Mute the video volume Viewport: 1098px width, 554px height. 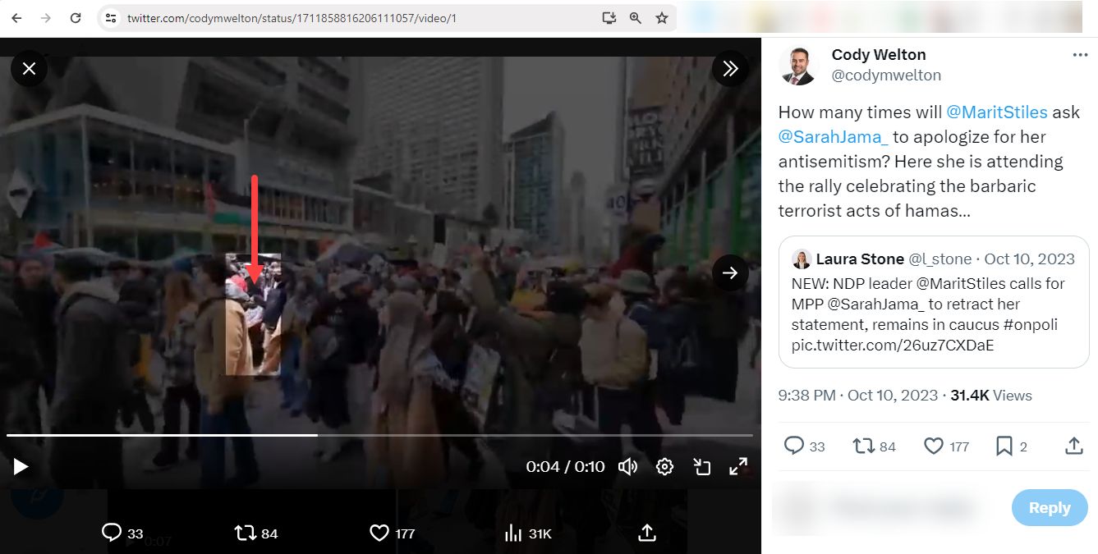(627, 467)
